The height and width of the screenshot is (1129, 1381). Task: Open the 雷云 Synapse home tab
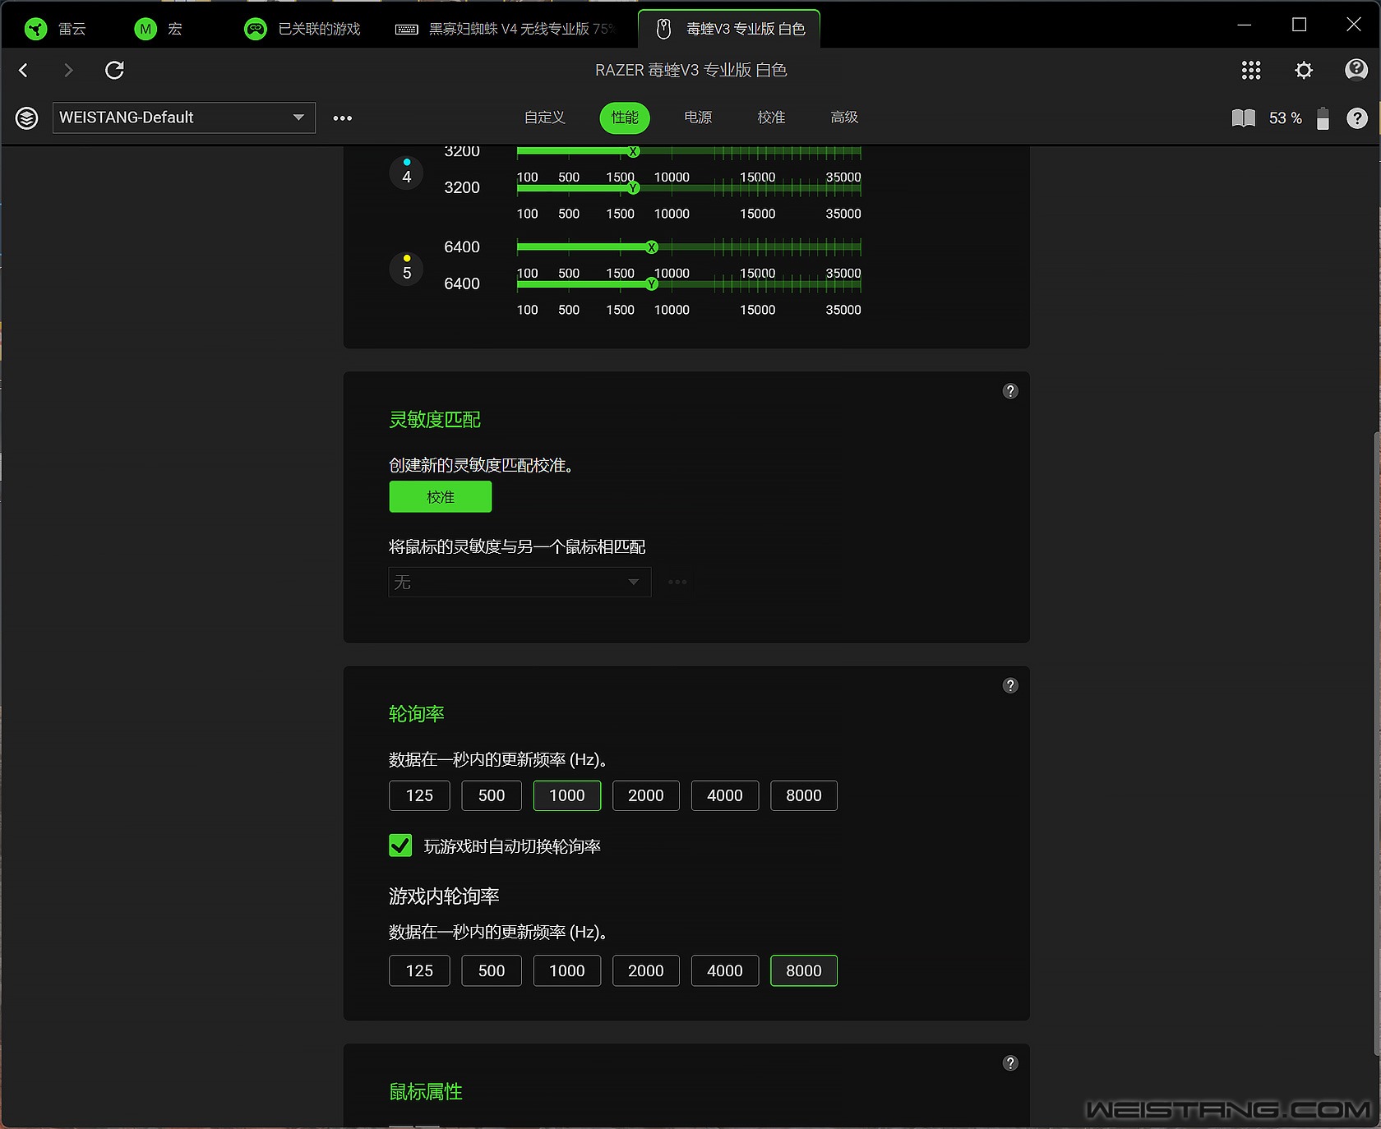(55, 29)
